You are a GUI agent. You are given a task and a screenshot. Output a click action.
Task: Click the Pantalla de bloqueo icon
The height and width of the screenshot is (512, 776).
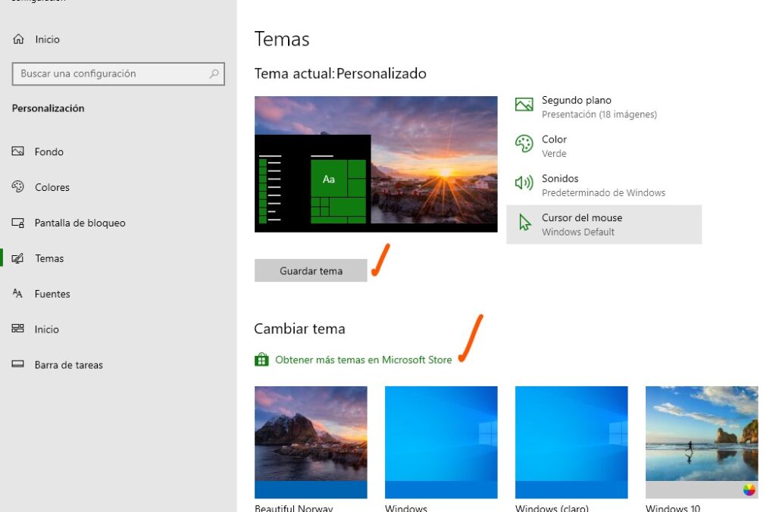coord(18,223)
